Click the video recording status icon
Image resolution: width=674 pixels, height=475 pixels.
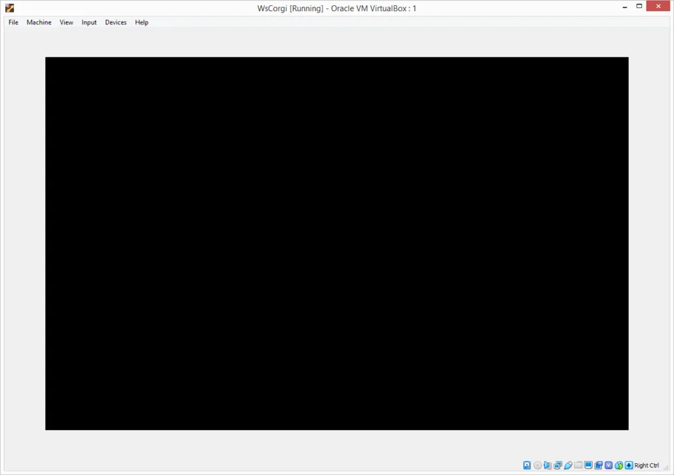598,465
